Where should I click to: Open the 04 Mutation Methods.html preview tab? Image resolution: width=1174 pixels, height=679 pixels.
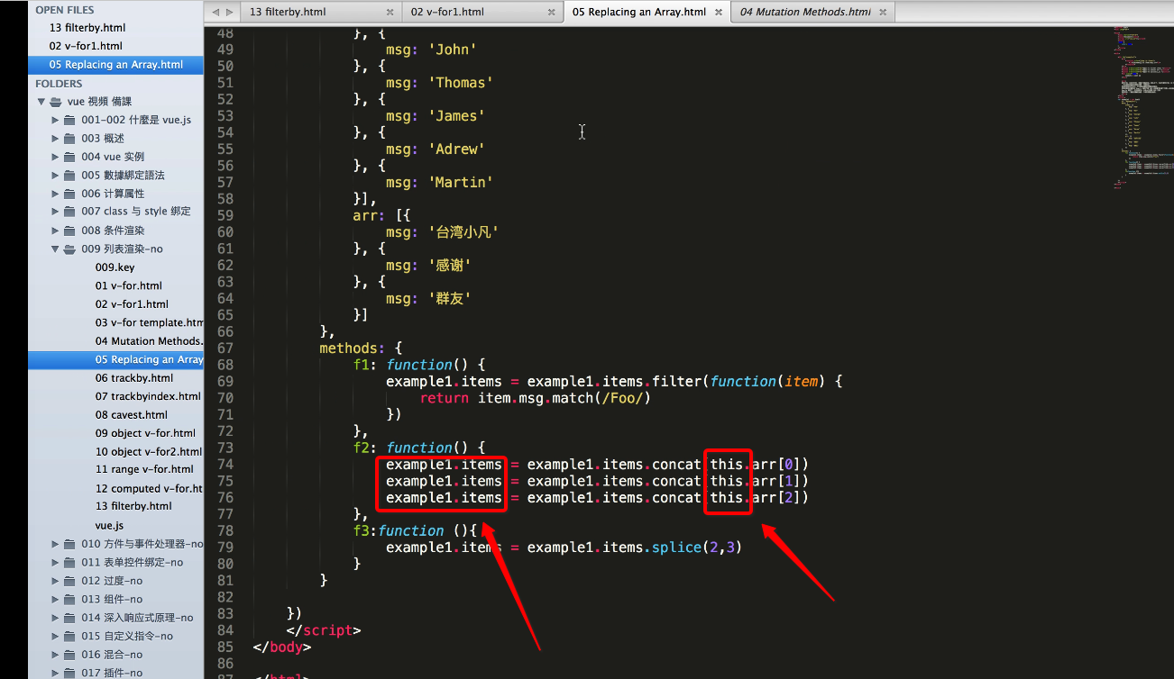(x=812, y=13)
